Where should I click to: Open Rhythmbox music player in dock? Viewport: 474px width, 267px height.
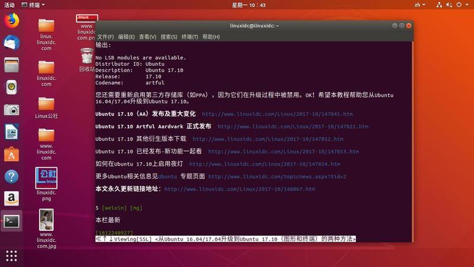click(x=11, y=87)
